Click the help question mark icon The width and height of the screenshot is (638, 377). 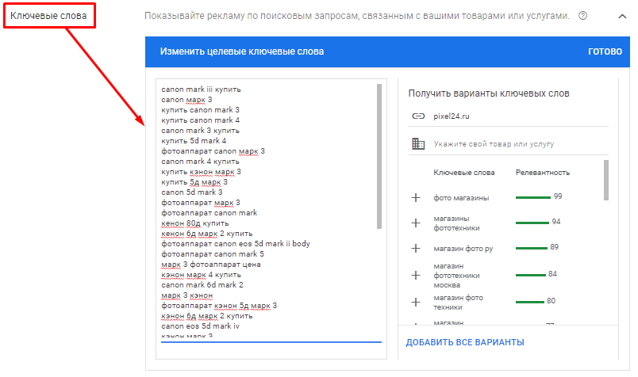[x=583, y=16]
